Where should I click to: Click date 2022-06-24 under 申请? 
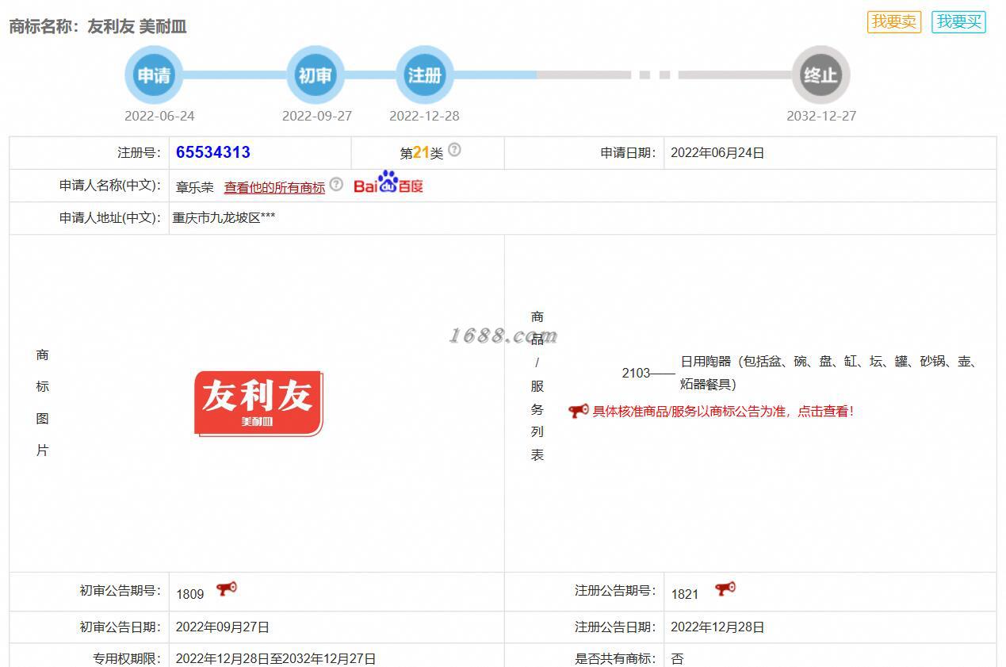(x=159, y=116)
